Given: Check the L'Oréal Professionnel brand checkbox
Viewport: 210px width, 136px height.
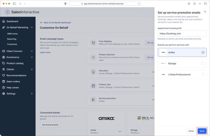Looking at the screenshot, I should pyautogui.click(x=203, y=75).
